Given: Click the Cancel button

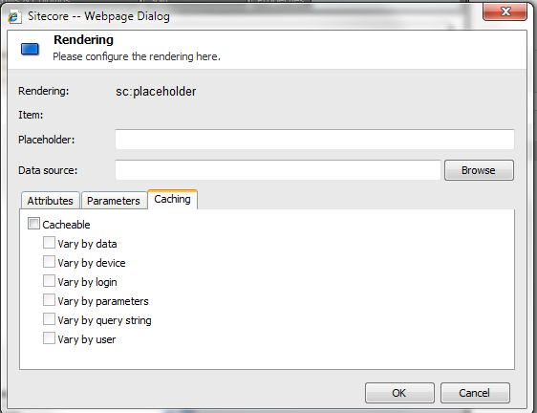Looking at the screenshot, I should 475,393.
